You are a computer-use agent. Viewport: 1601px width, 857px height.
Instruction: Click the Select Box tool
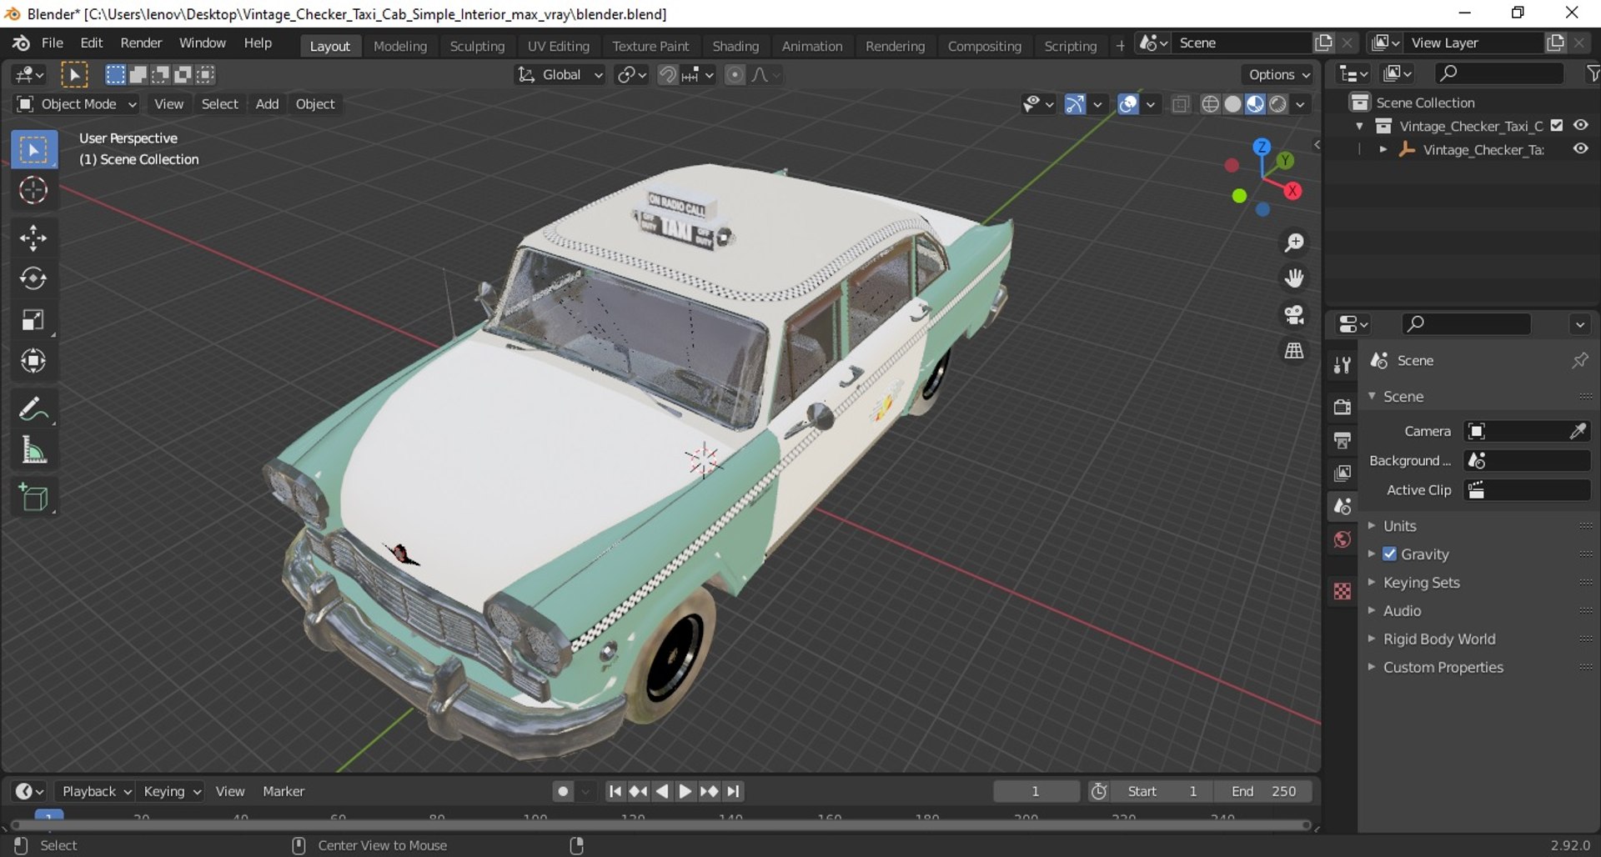coord(33,150)
